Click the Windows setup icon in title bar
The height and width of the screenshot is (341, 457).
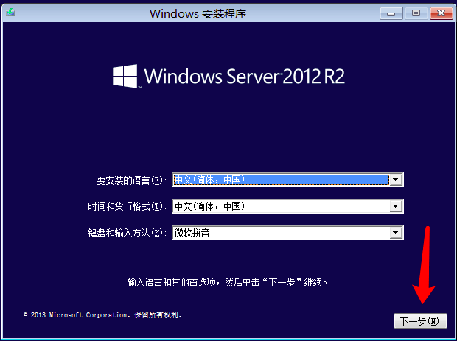tap(10, 13)
